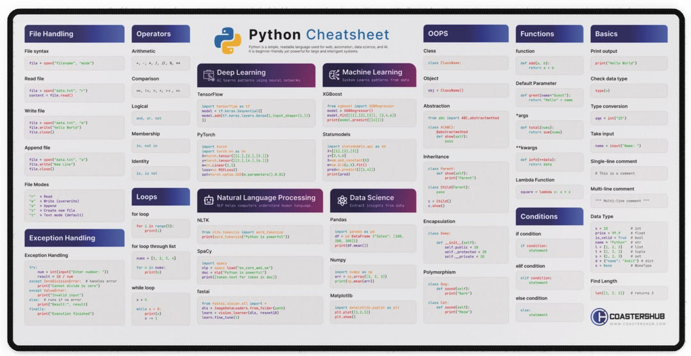This screenshot has height=356, width=691.
Task: Click the "while loop" label
Action: pyautogui.click(x=143, y=288)
